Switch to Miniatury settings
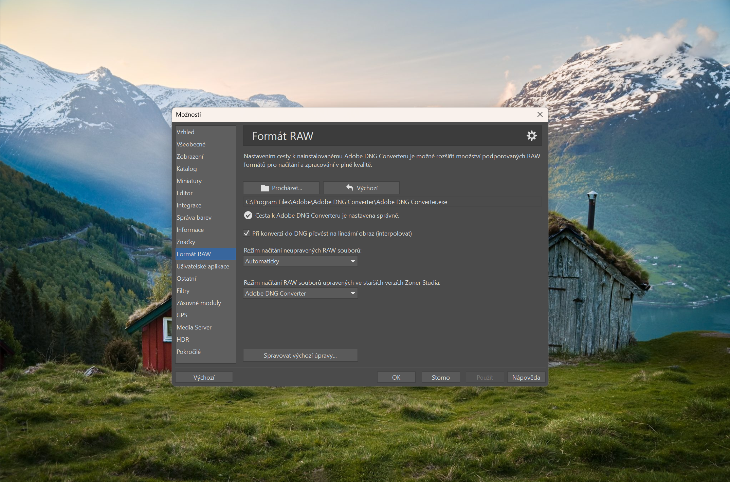This screenshot has height=482, width=730. [x=205, y=181]
